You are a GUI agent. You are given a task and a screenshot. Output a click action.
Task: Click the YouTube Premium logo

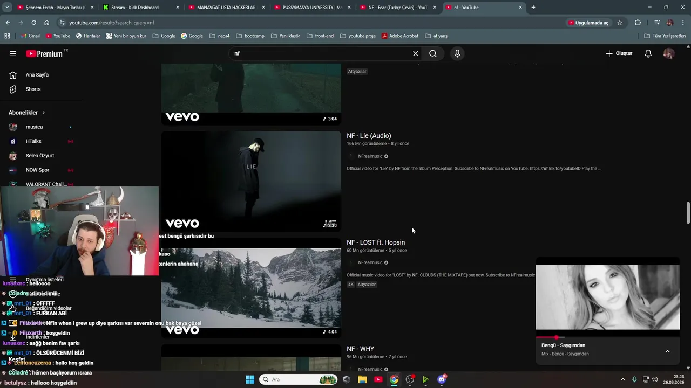(x=44, y=53)
